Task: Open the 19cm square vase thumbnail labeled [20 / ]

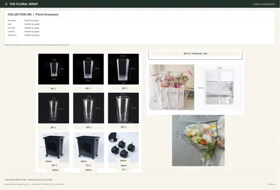Action: click(x=123, y=69)
